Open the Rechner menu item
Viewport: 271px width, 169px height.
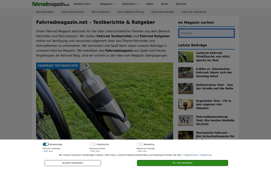click(181, 4)
